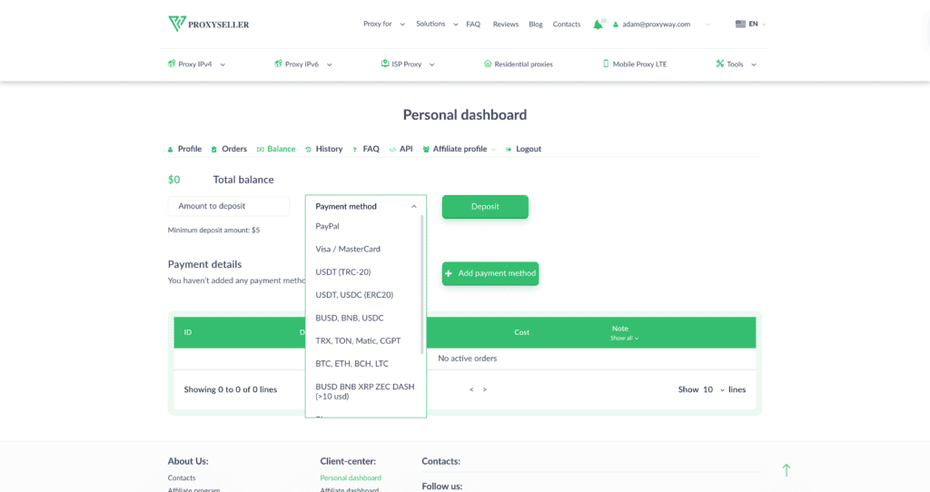
Task: Expand the Affiliate profile chevron
Action: [493, 150]
